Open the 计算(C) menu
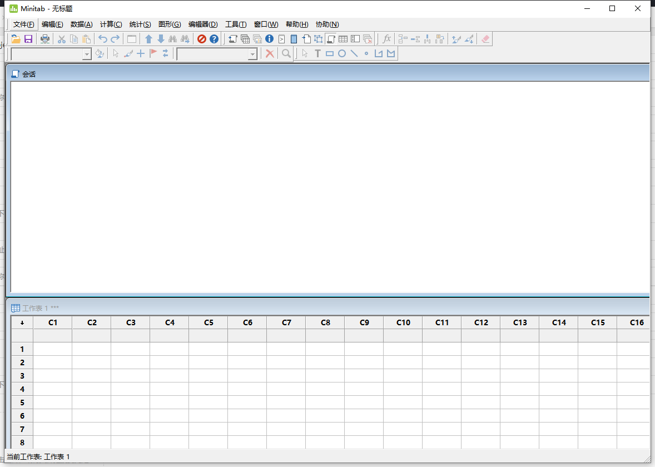The height and width of the screenshot is (467, 655). click(111, 24)
